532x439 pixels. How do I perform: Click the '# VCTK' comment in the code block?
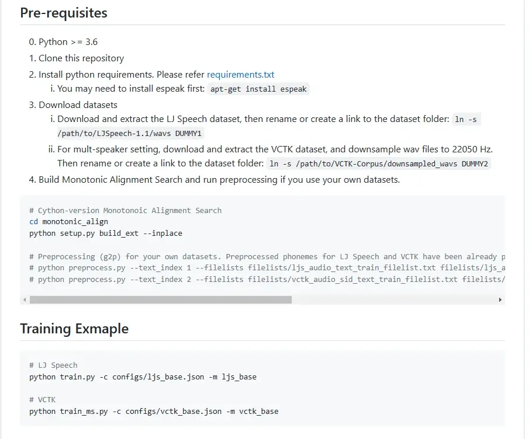coord(42,400)
